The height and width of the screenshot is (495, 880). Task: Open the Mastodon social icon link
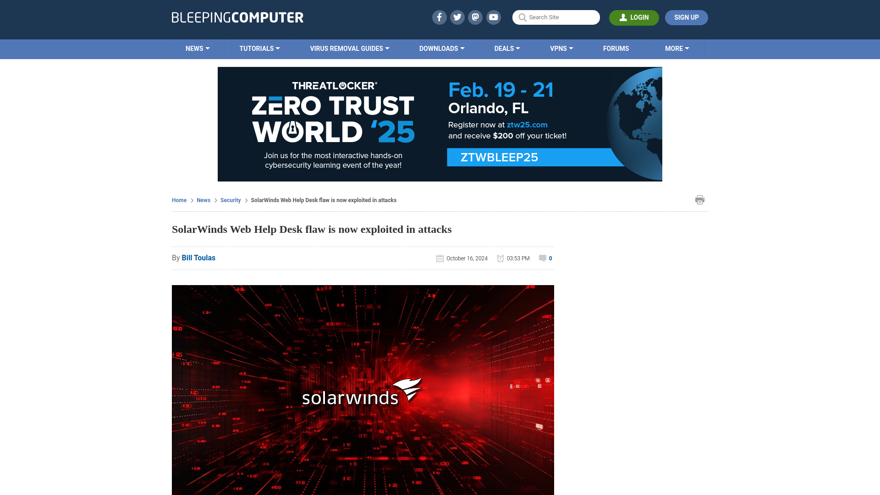[475, 17]
